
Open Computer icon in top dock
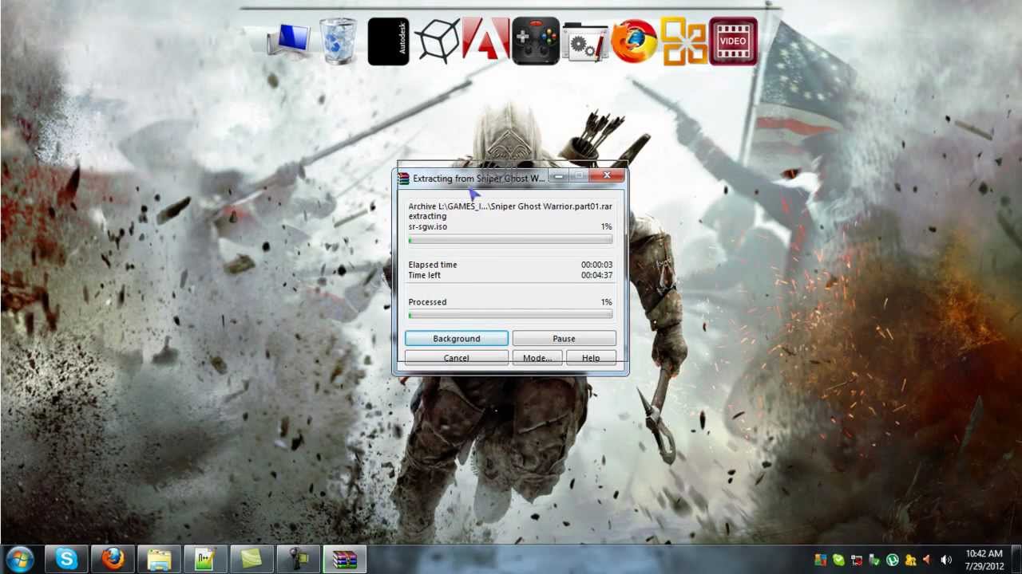(x=288, y=41)
